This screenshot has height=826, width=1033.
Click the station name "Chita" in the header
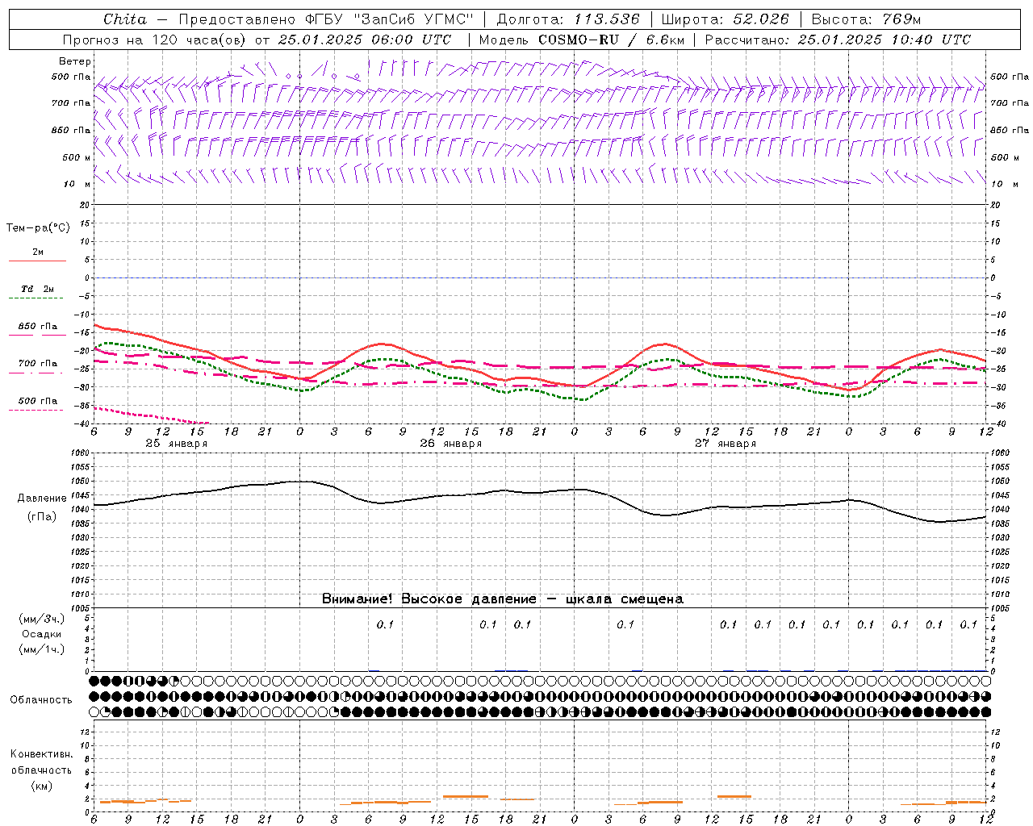point(125,19)
